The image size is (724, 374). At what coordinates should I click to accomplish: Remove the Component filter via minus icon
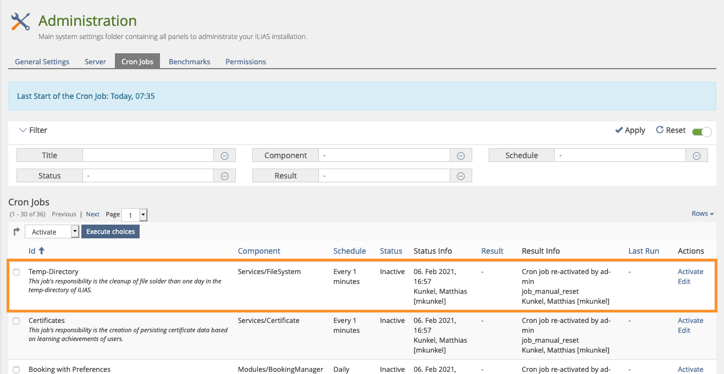pos(461,156)
